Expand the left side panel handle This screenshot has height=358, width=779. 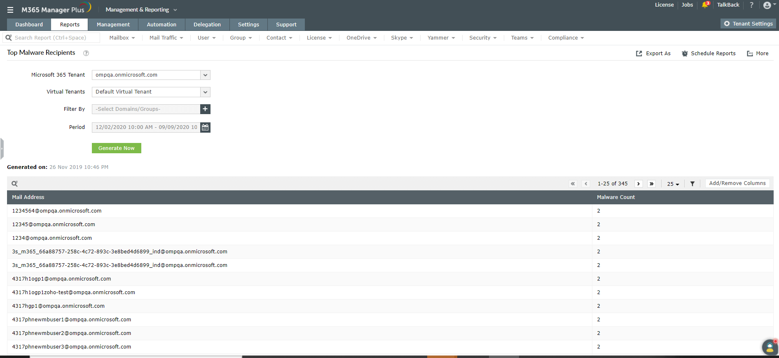(2, 149)
